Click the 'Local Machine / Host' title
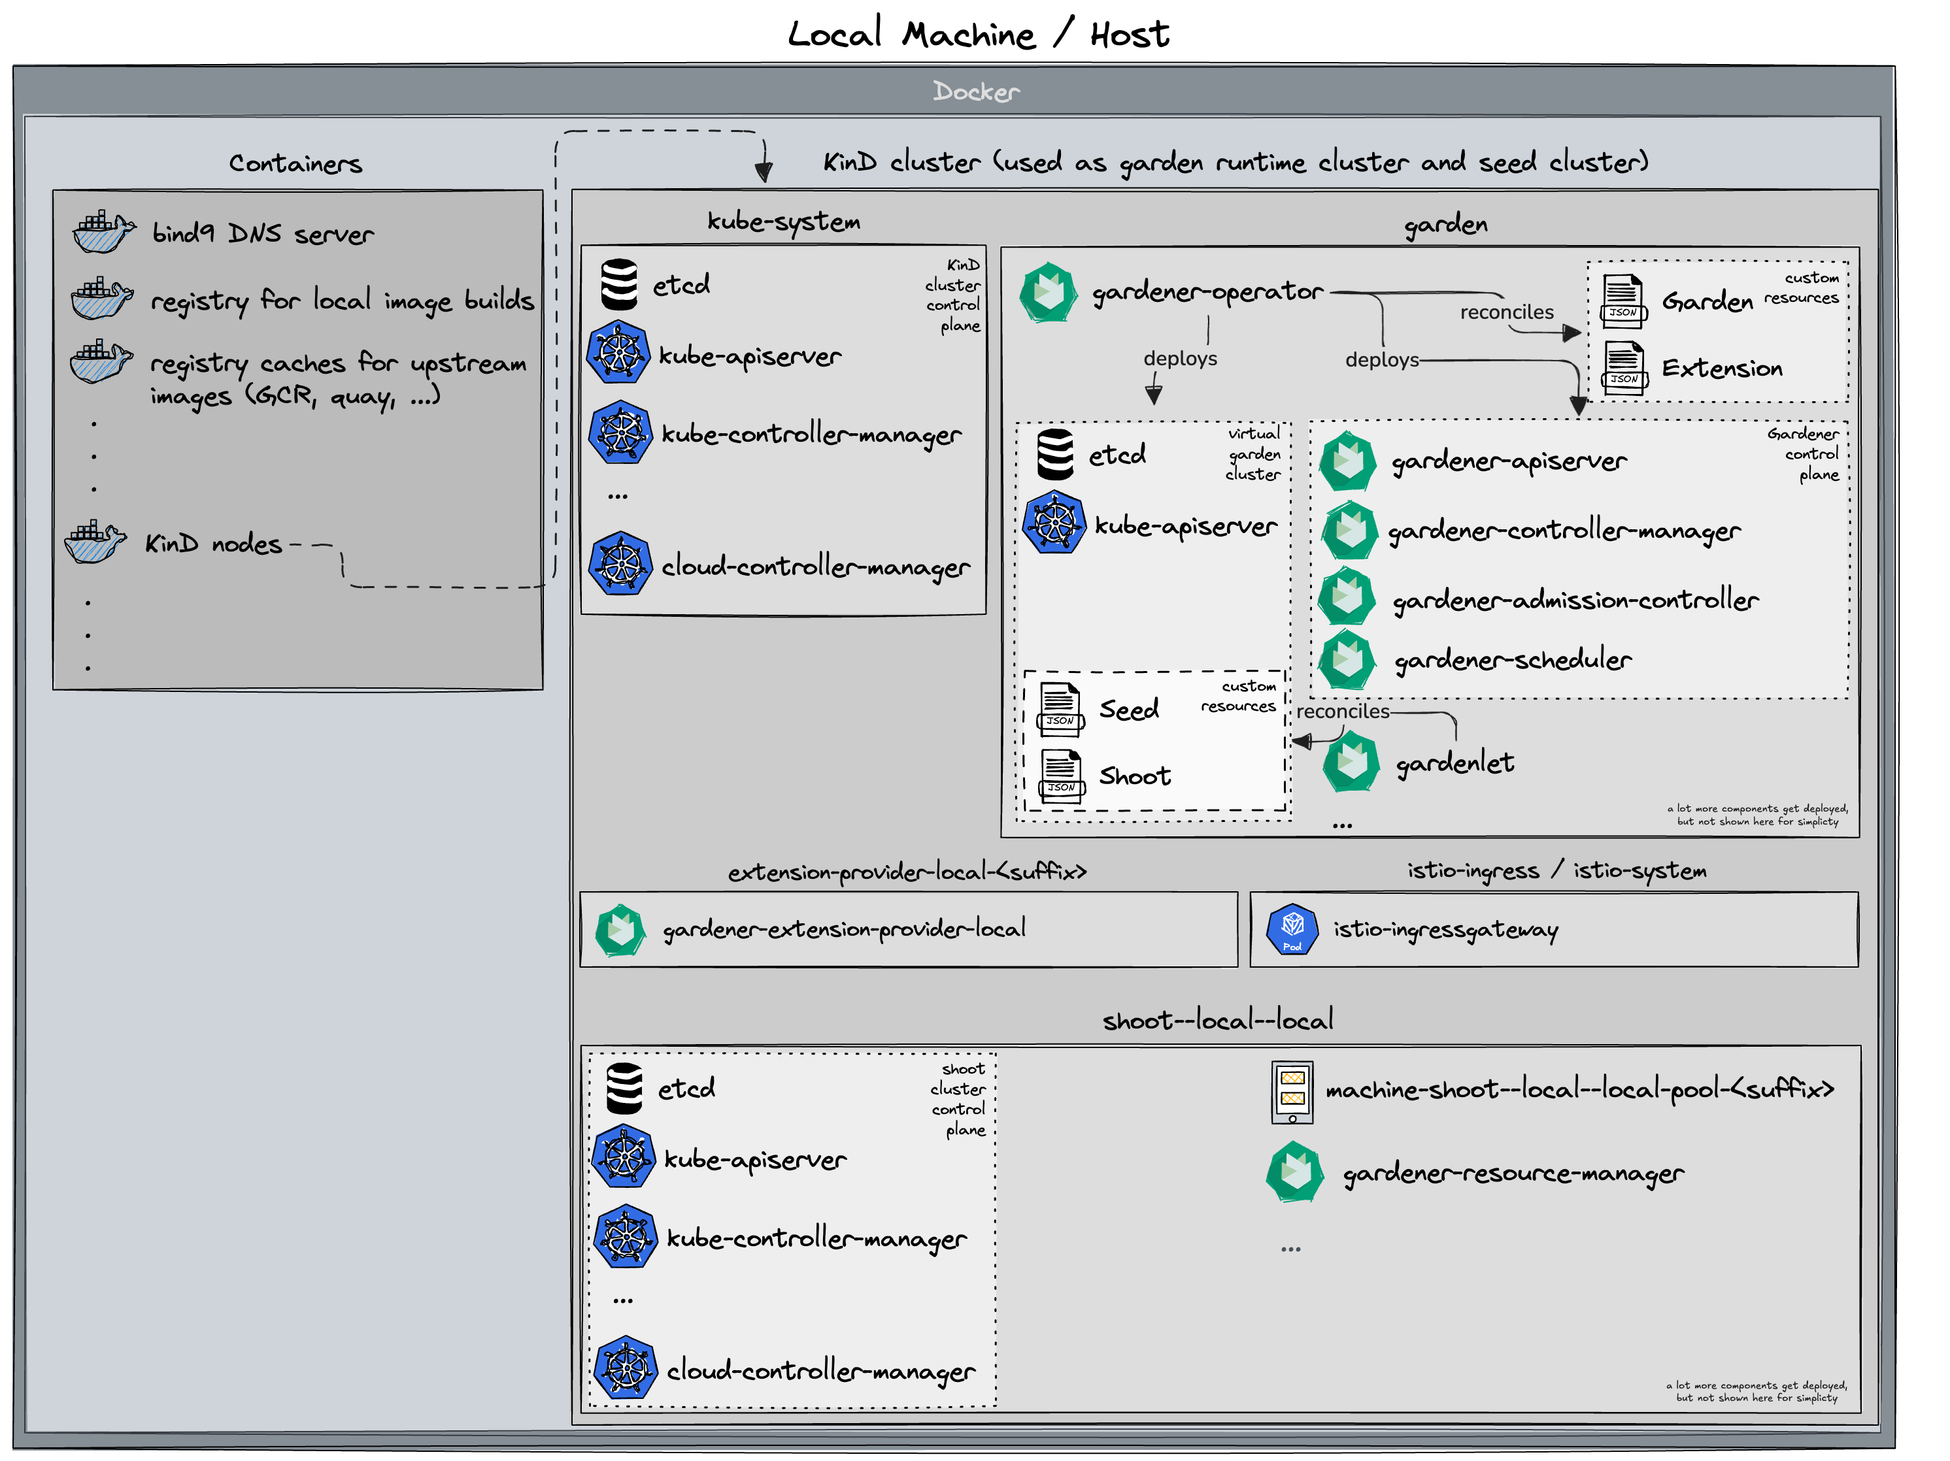 point(978,33)
